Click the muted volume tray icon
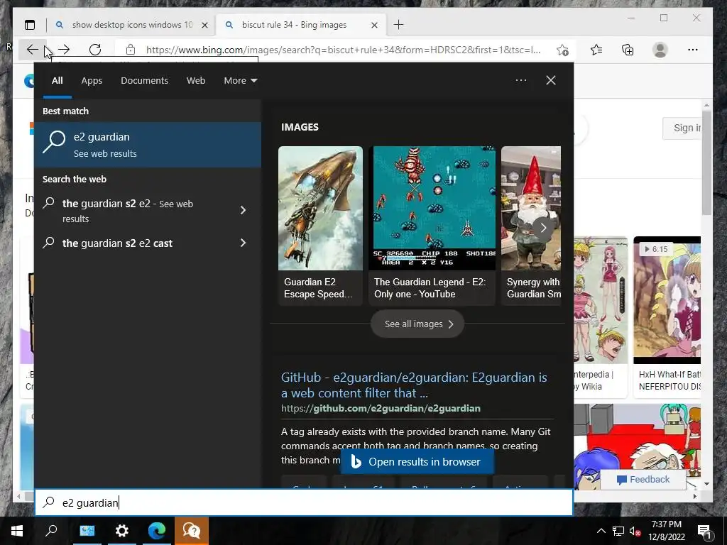This screenshot has width=727, height=545. click(635, 531)
